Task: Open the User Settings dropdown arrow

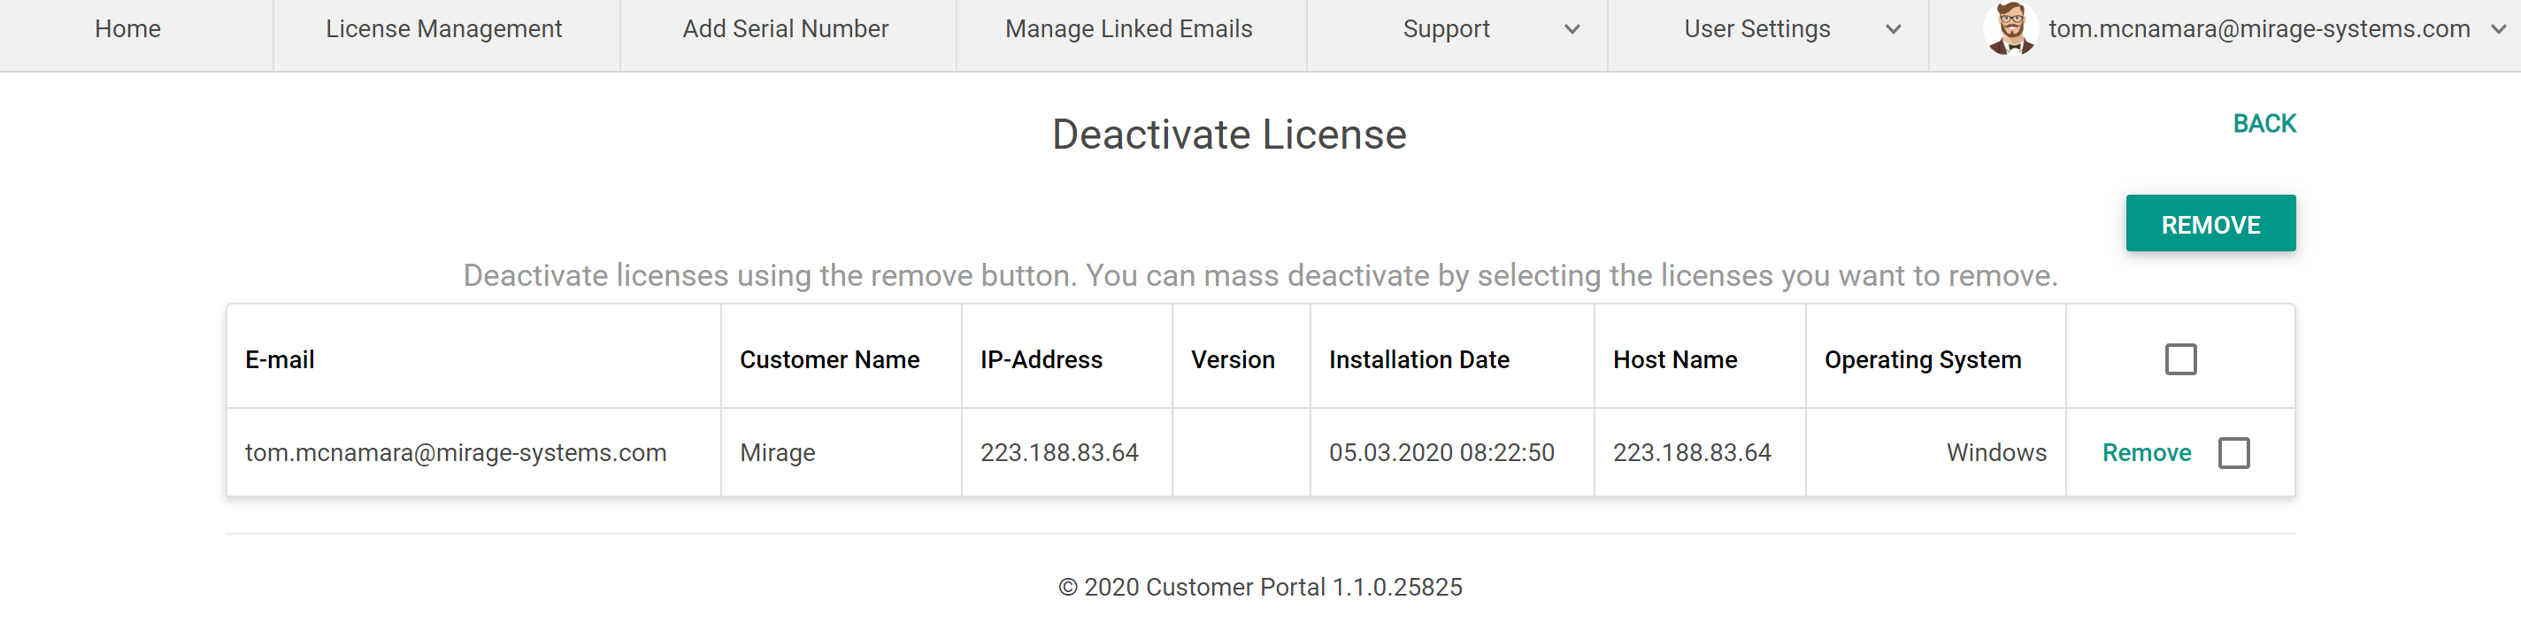Action: (1893, 29)
